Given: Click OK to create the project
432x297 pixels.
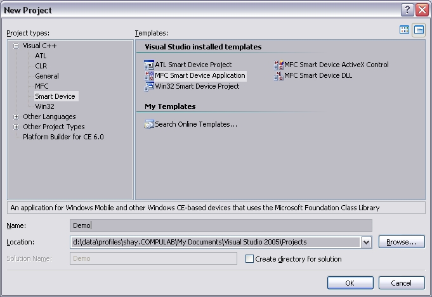Looking at the screenshot, I should 350,283.
